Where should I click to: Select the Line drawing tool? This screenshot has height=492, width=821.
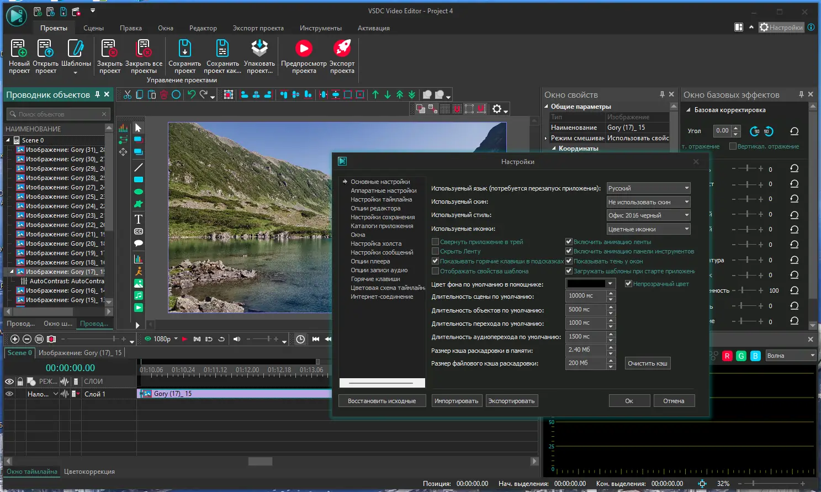point(138,166)
